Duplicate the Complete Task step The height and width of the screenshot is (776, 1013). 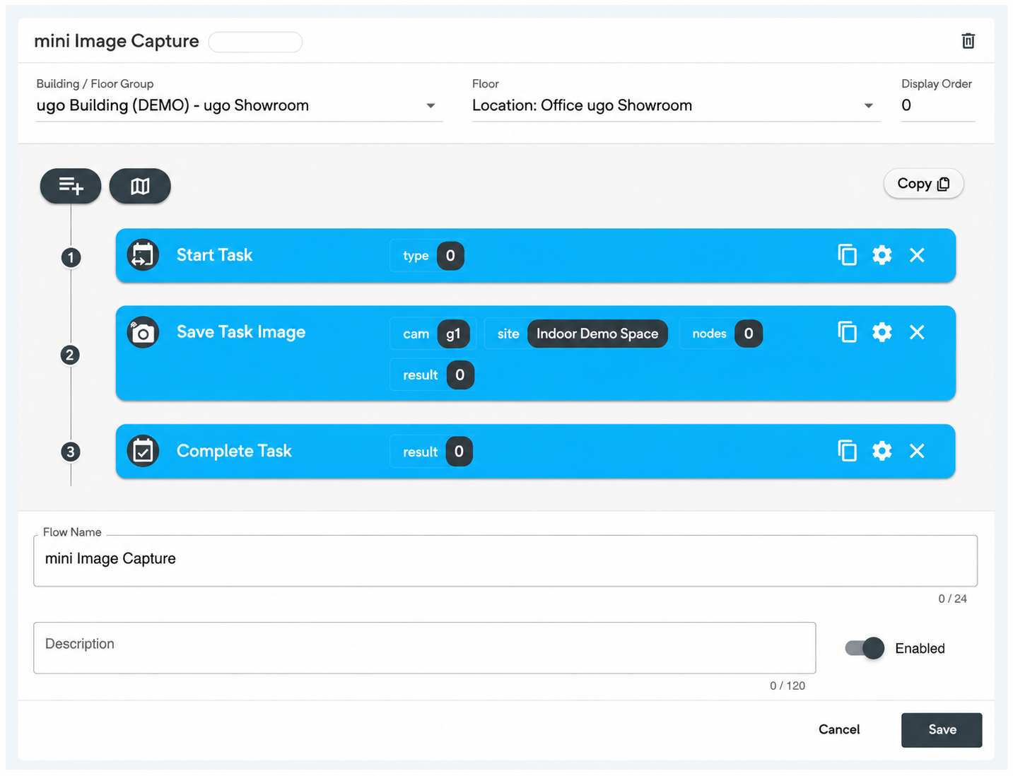pos(847,451)
